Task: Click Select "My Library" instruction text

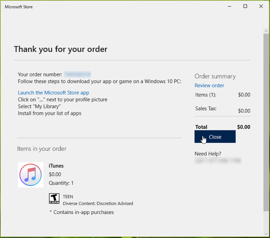Action: pyautogui.click(x=39, y=106)
